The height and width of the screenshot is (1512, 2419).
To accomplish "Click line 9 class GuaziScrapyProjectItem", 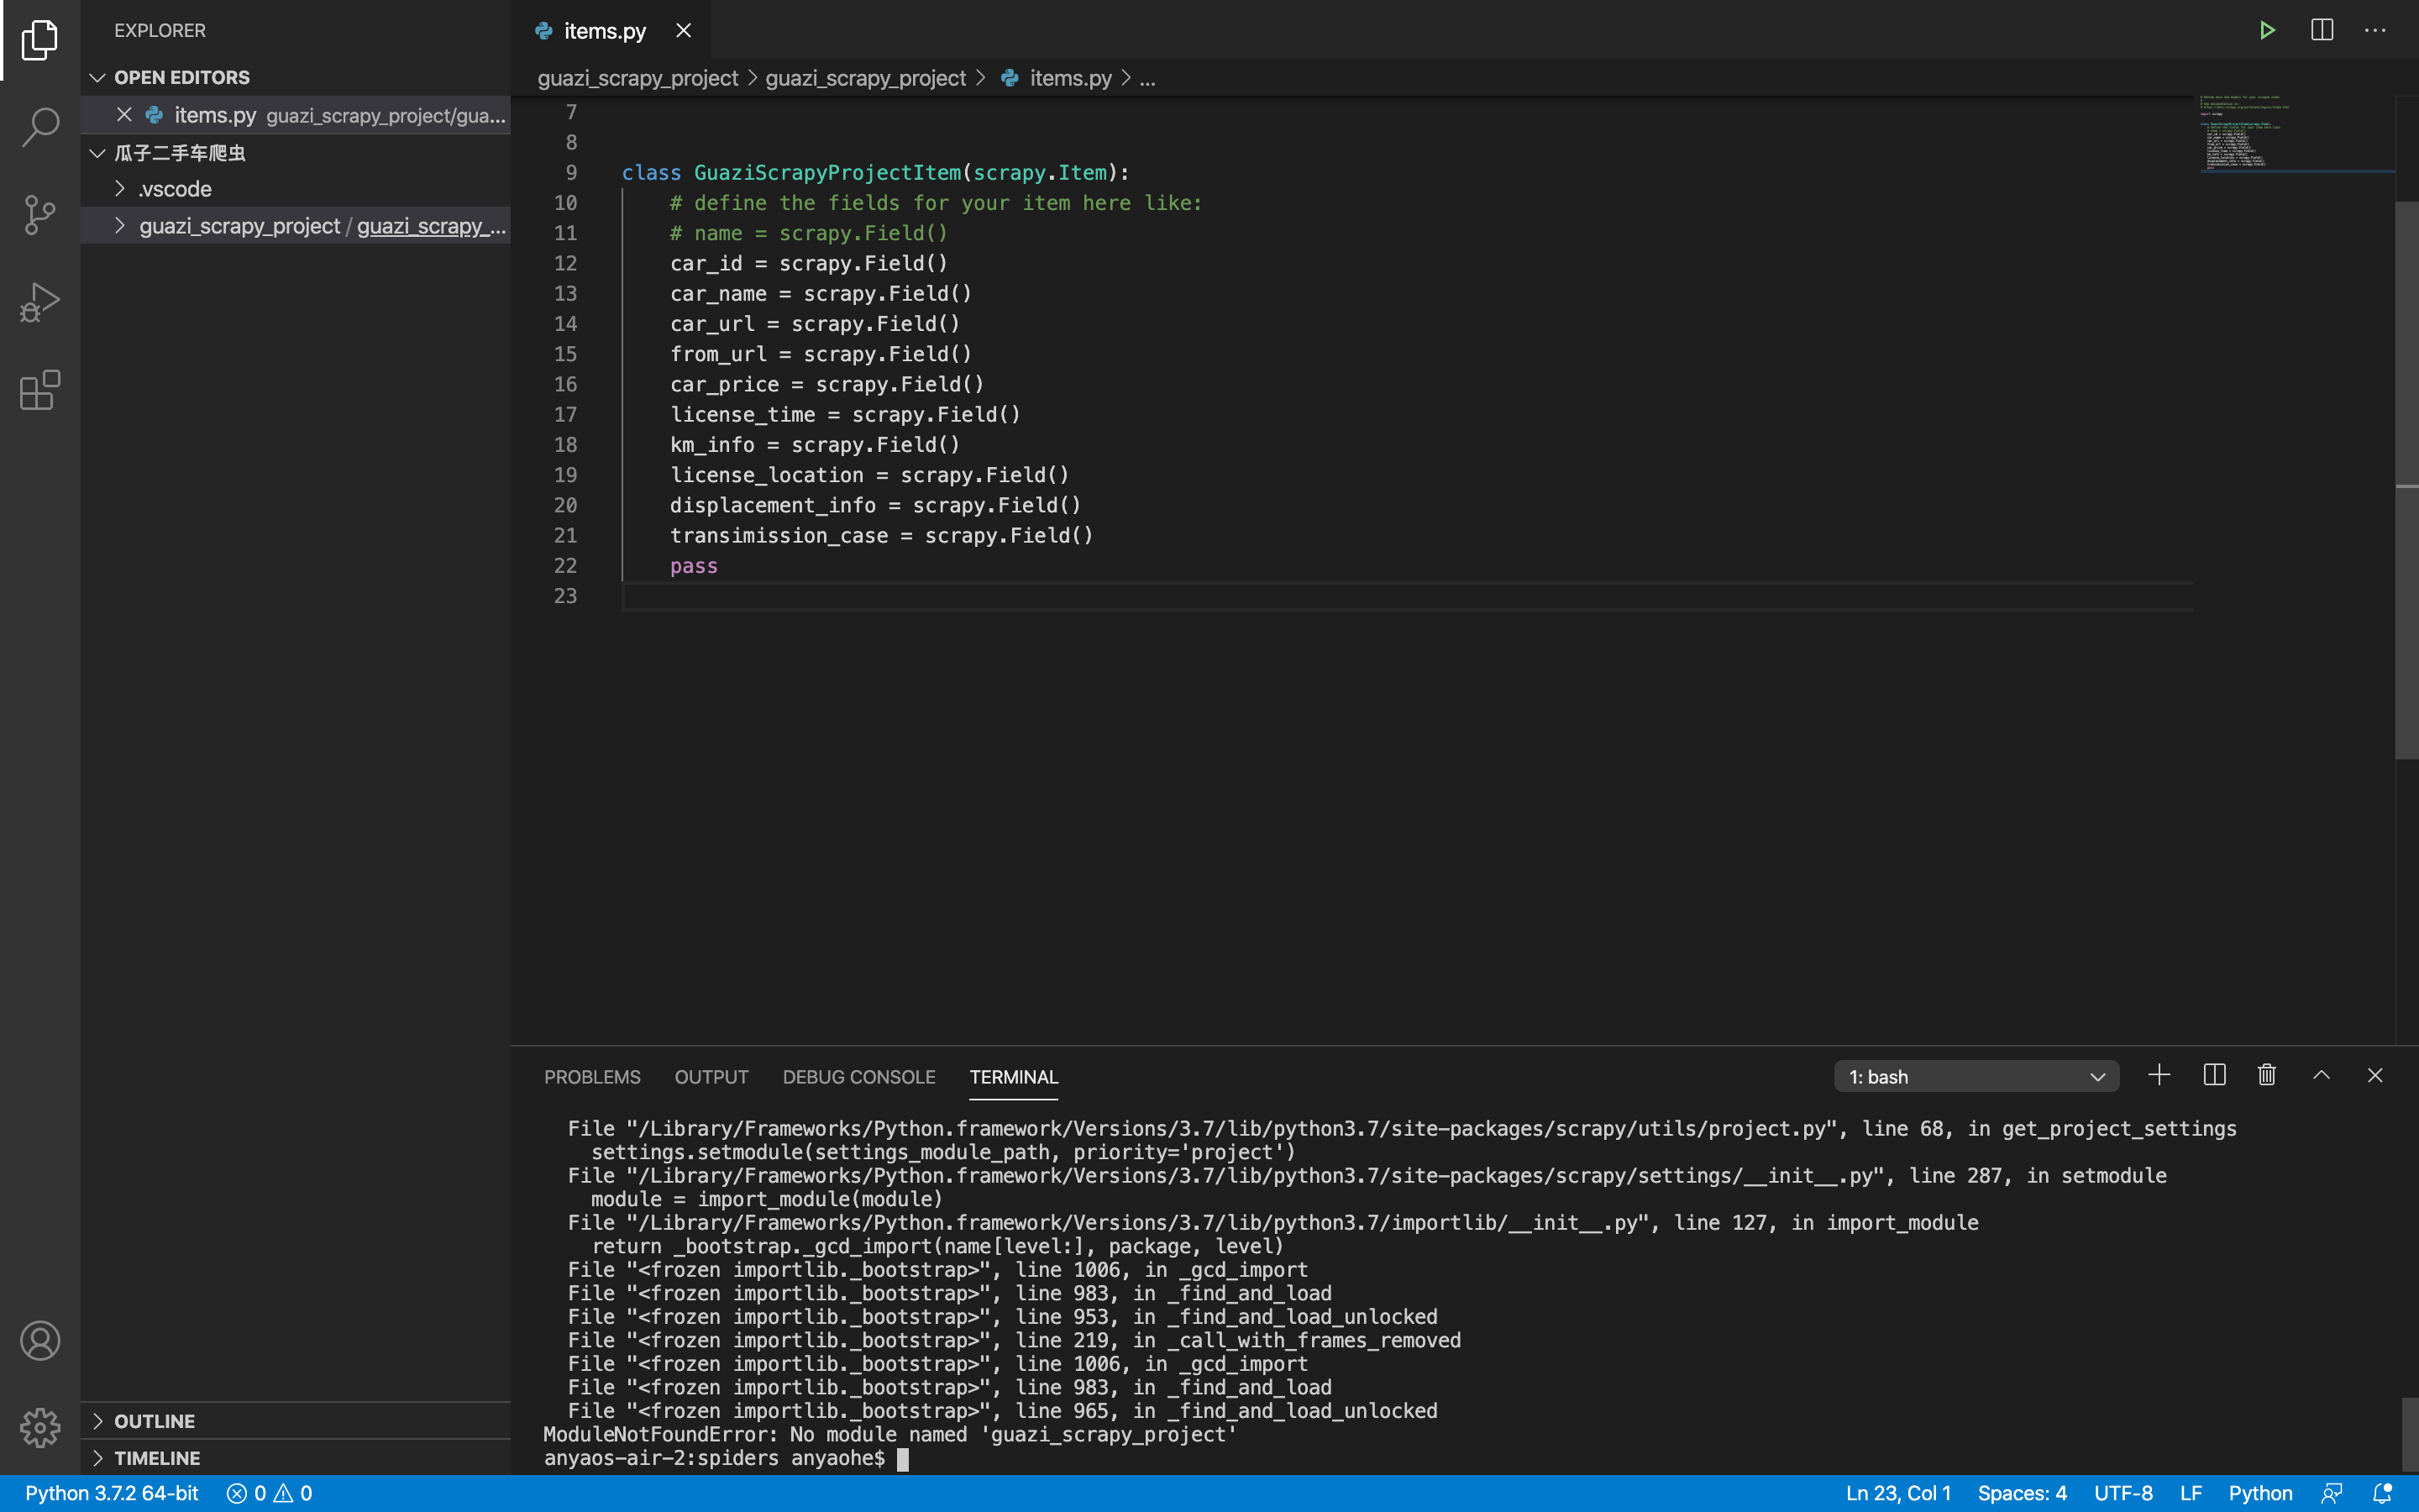I will [x=876, y=173].
